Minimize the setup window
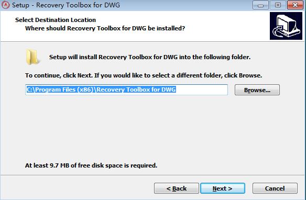The width and height of the screenshot is (306, 200). (260, 5)
